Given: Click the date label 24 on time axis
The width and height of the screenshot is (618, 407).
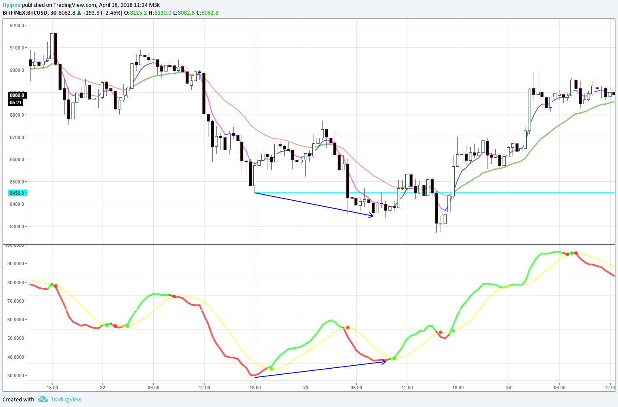Looking at the screenshot, I should coord(509,388).
